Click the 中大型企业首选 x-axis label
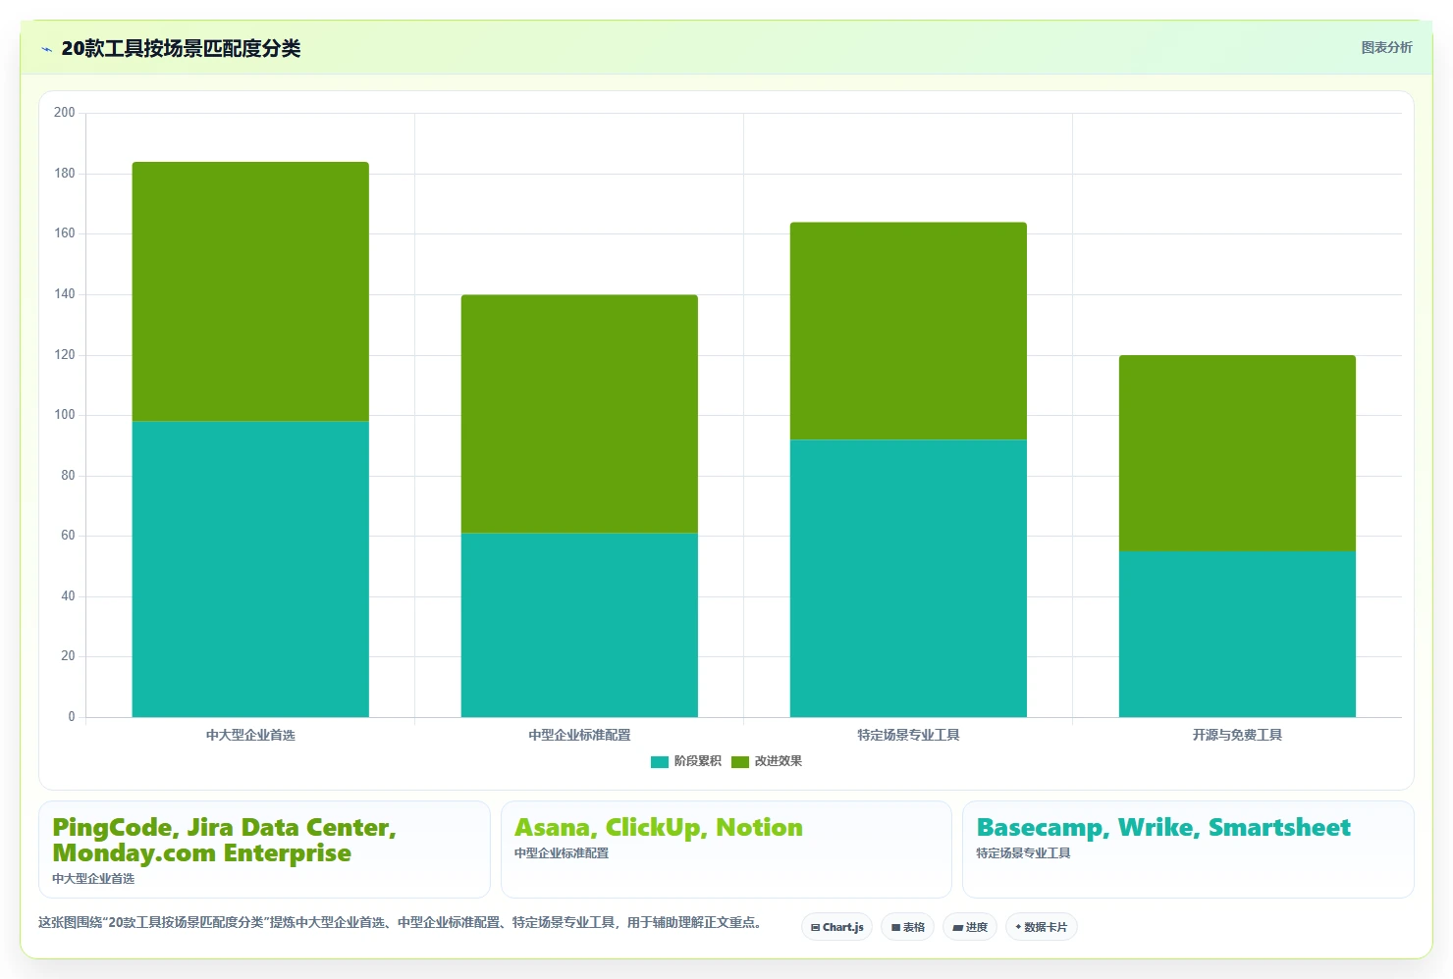Viewport: 1453px width, 979px height. 250,735
